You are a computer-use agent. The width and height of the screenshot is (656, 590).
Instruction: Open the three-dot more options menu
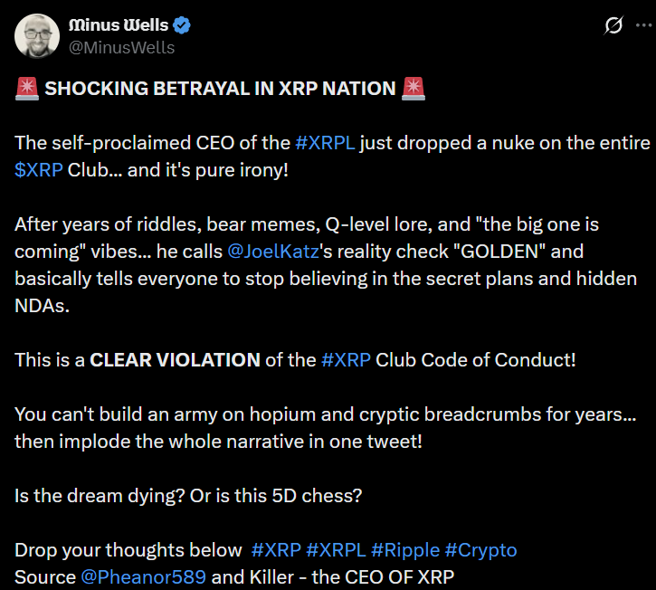(644, 26)
